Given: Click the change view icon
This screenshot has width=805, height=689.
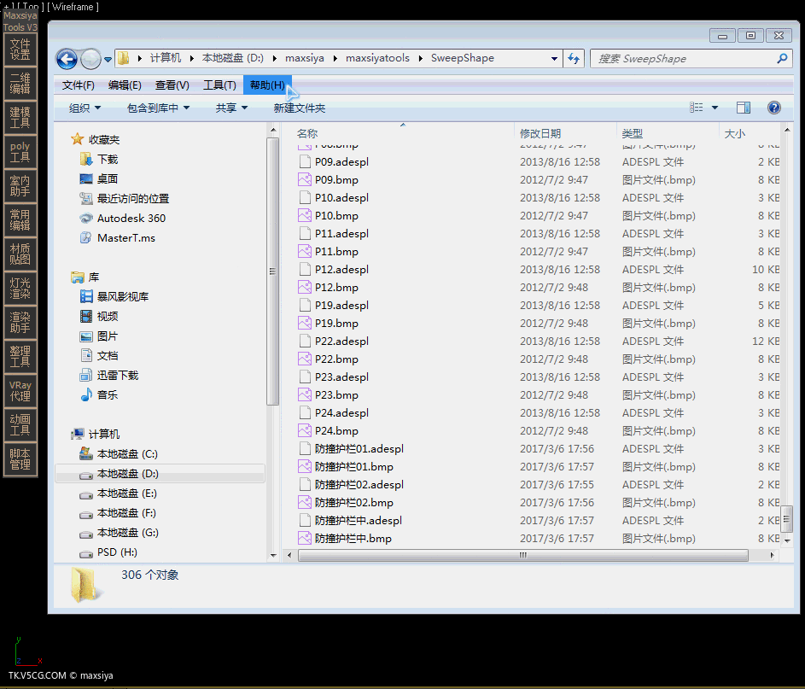Looking at the screenshot, I should (697, 108).
